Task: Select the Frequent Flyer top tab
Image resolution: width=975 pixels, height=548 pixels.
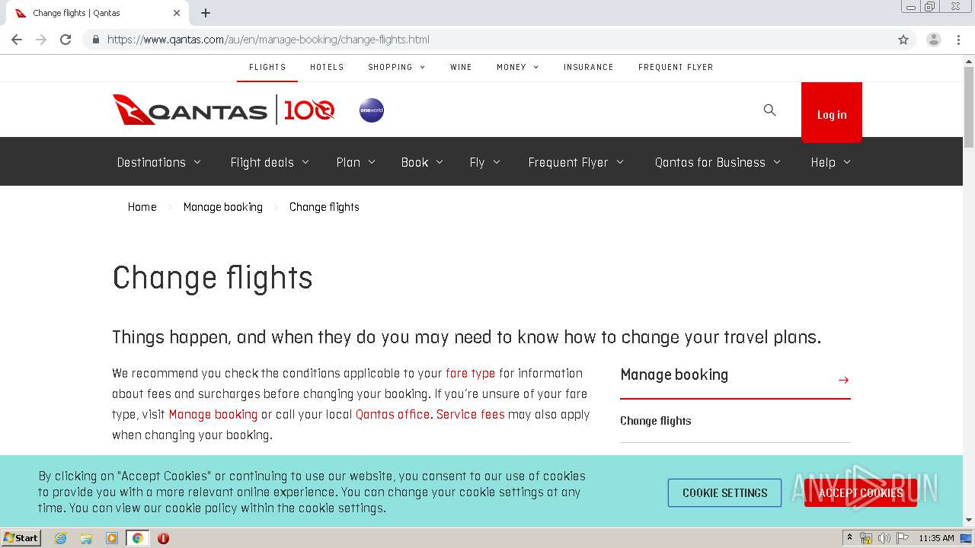Action: coord(676,67)
